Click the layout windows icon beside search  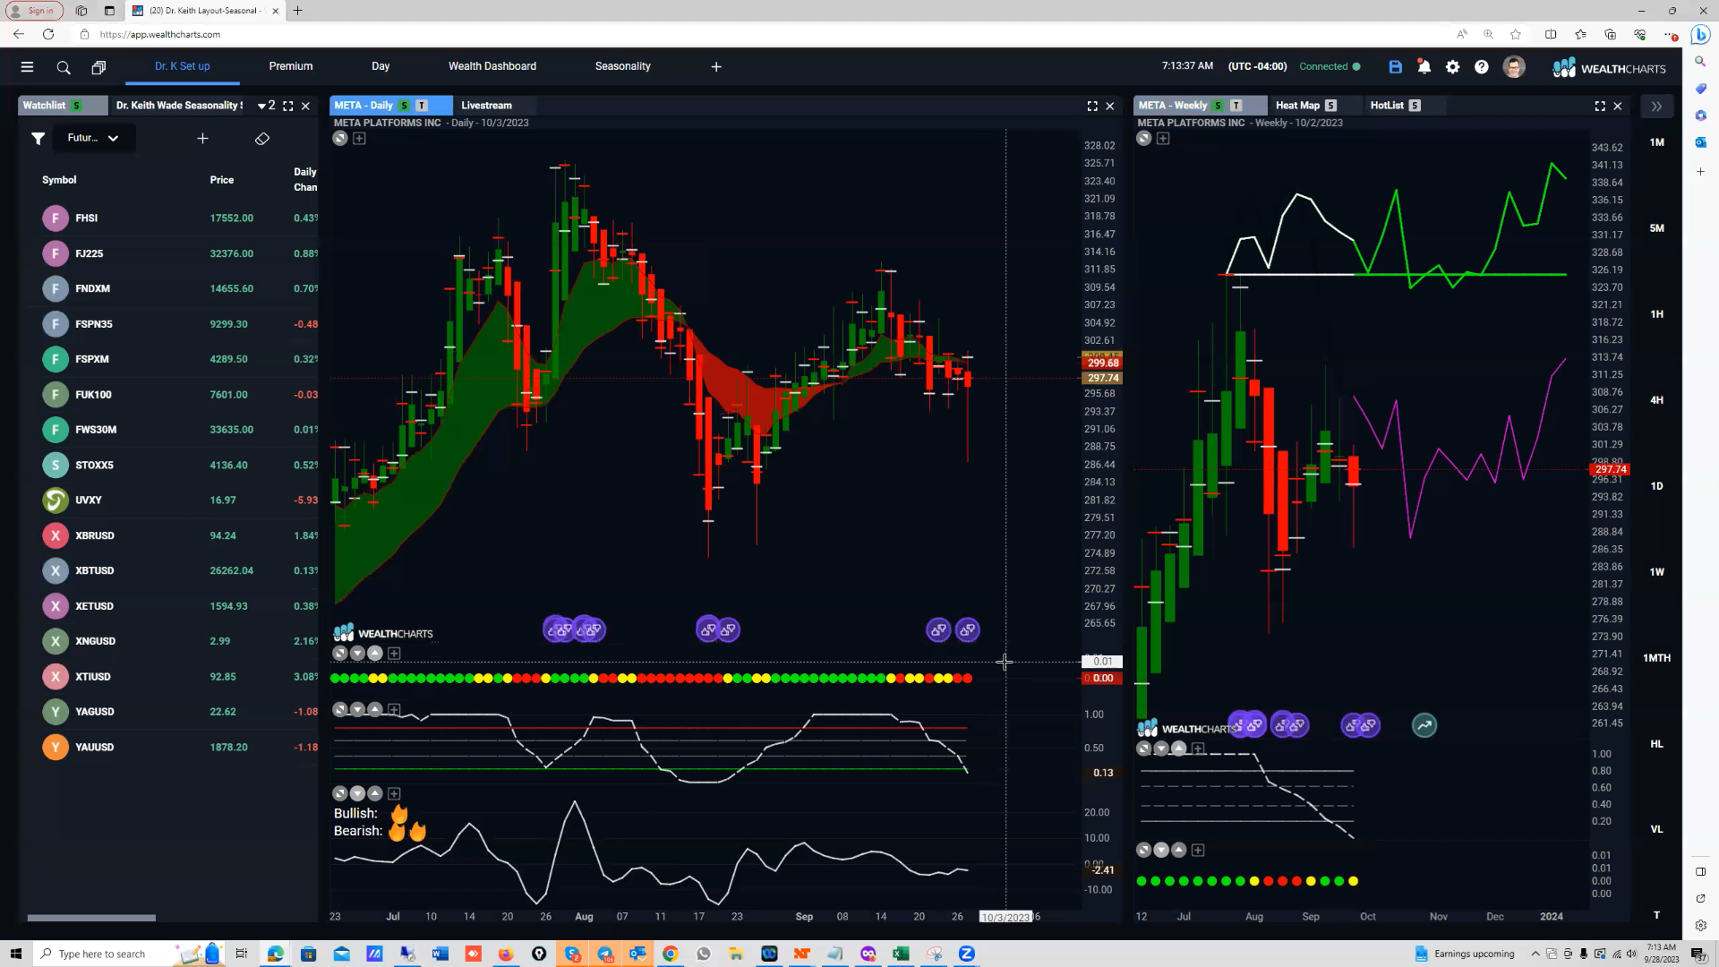point(98,67)
